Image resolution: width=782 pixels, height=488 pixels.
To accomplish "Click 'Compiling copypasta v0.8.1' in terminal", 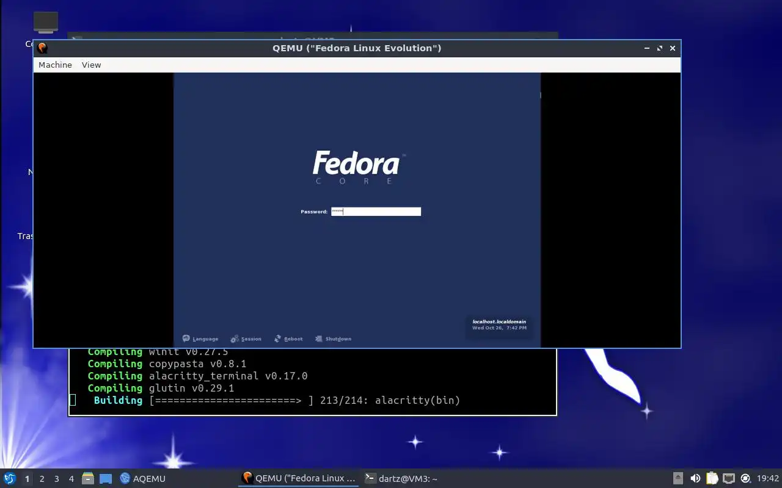I will pos(167,364).
